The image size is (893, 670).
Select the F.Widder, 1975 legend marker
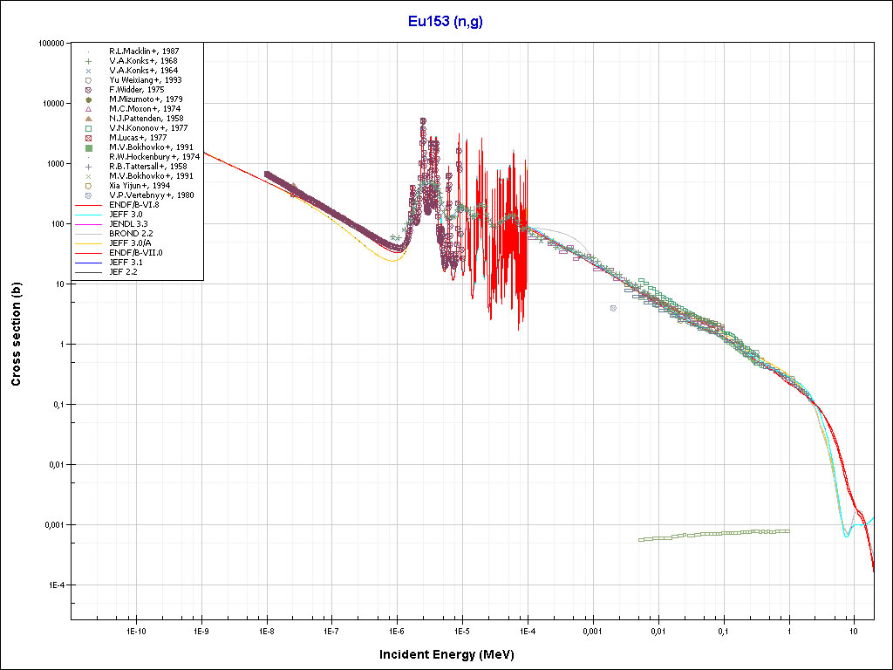[x=88, y=90]
